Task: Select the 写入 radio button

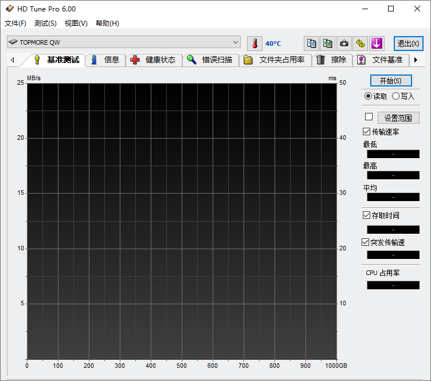Action: click(395, 96)
